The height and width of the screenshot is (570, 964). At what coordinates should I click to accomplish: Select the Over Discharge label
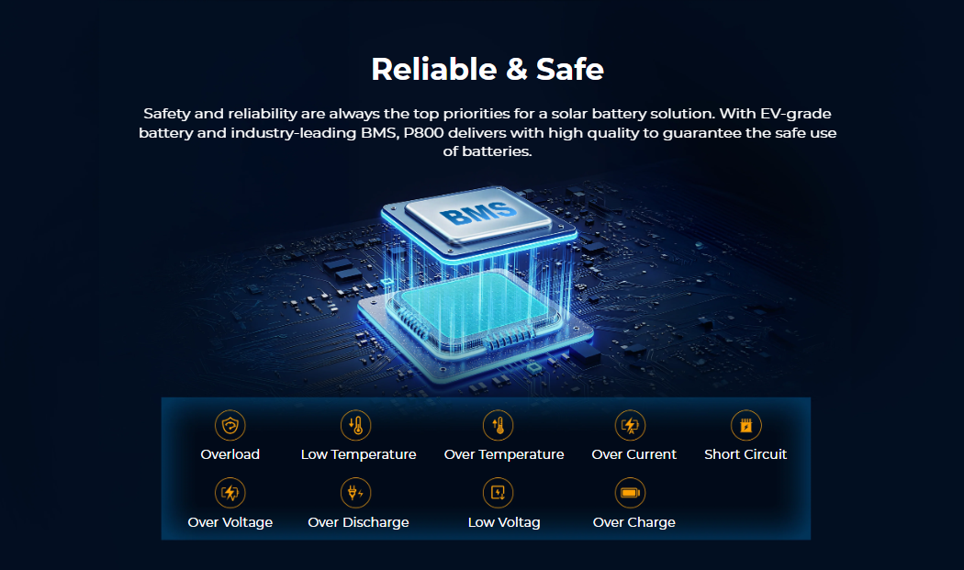click(x=358, y=522)
